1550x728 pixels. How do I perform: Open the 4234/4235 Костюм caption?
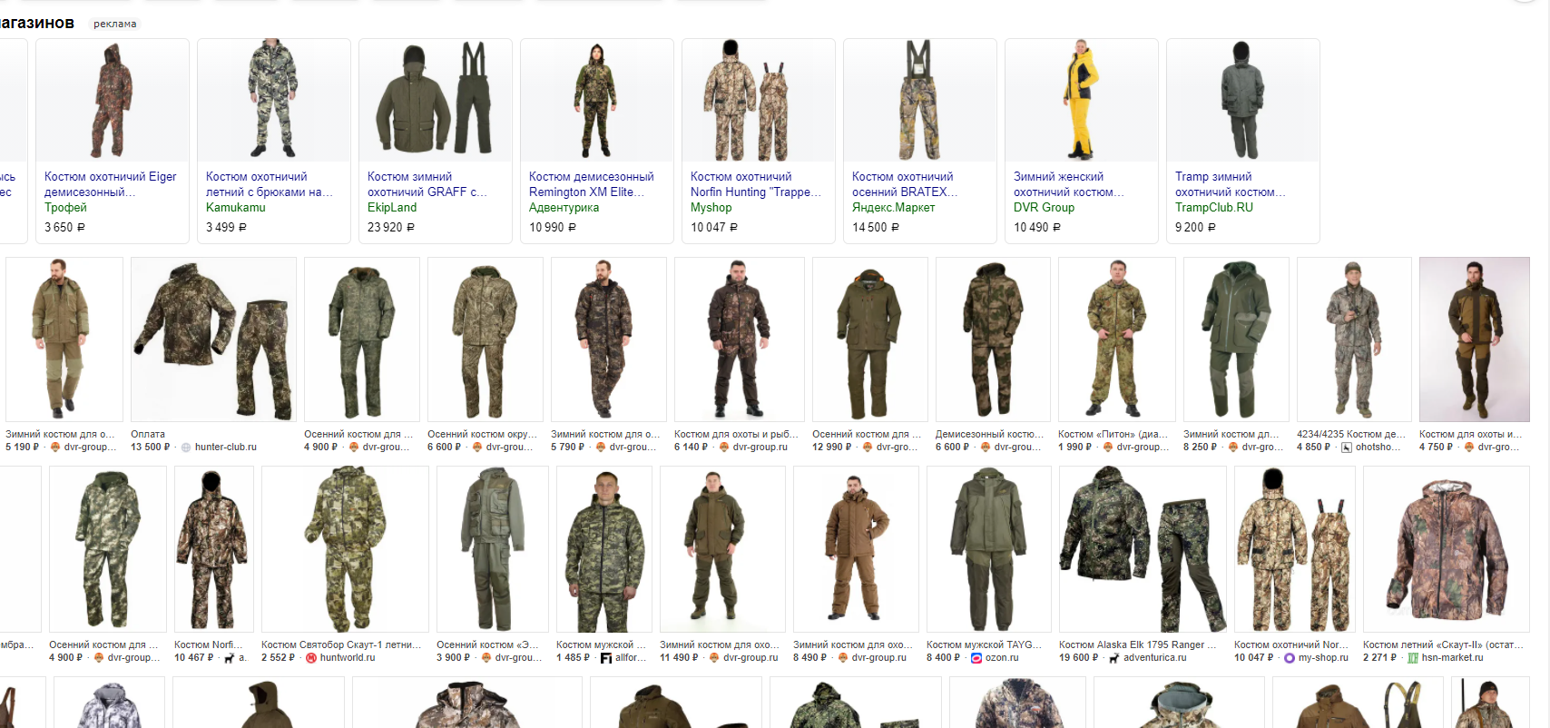[1351, 435]
